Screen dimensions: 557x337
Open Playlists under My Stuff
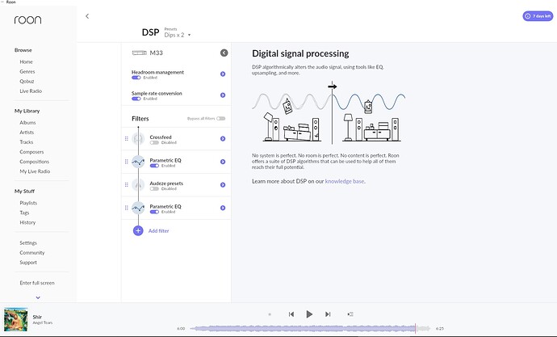(x=28, y=203)
